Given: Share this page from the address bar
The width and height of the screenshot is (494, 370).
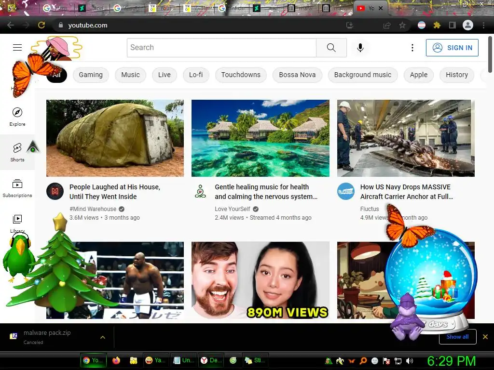Looking at the screenshot, I should click(x=387, y=25).
